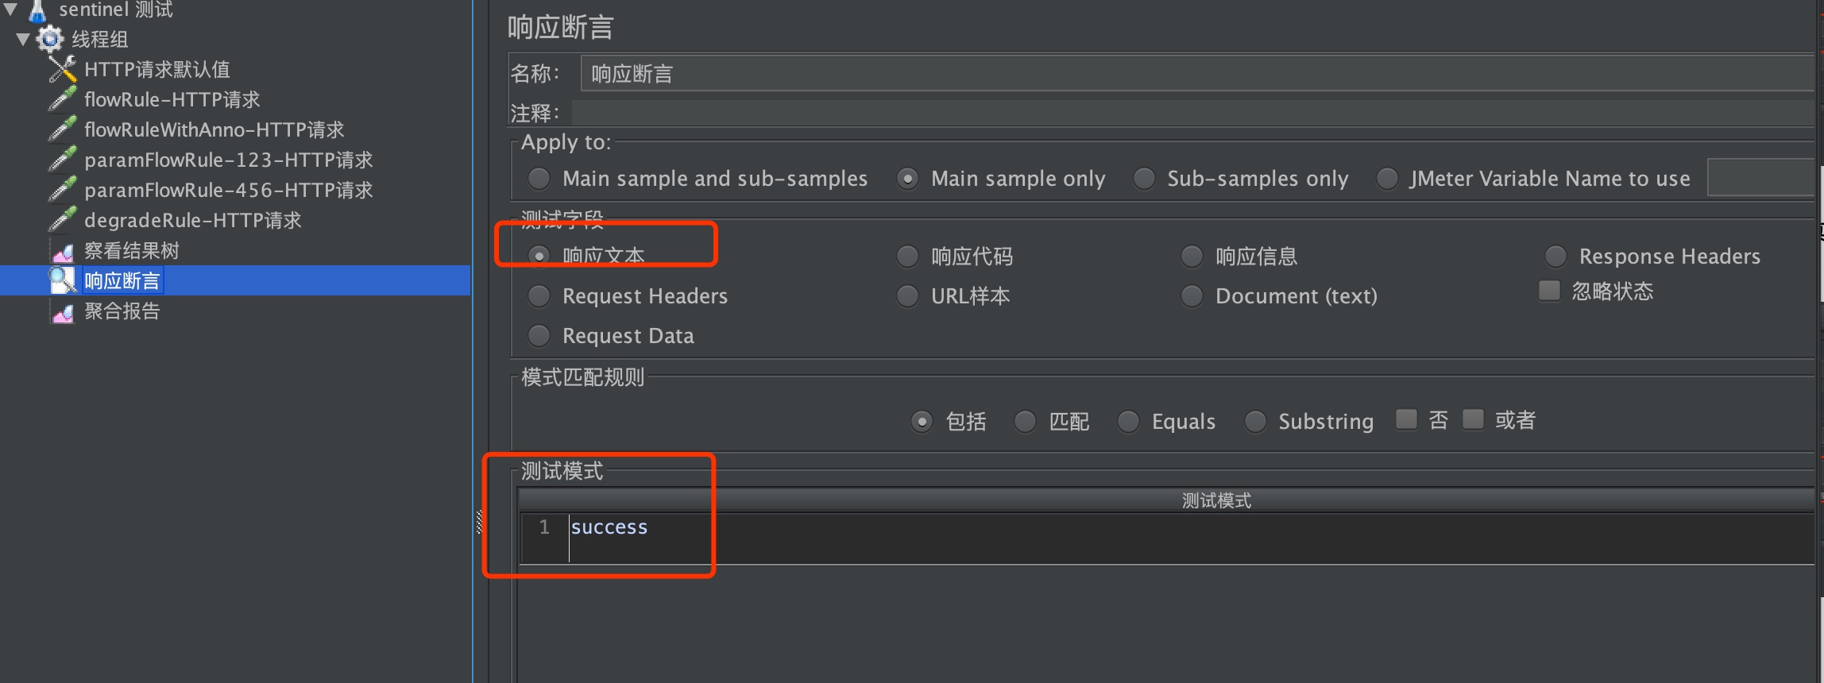
Task: Click the 线程组 gear icon
Action: coord(49,39)
